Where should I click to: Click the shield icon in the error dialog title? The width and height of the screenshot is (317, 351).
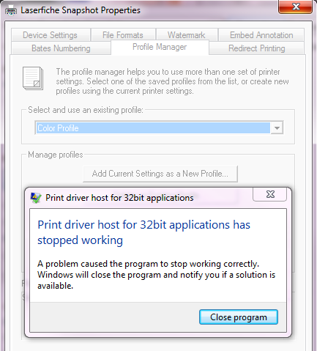pos(36,198)
